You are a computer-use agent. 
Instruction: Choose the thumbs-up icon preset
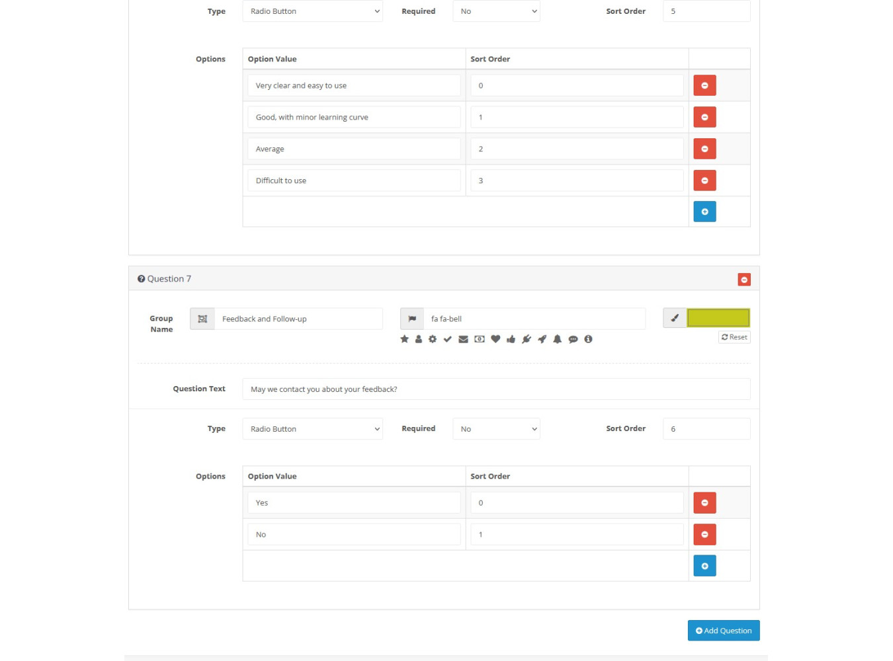pyautogui.click(x=511, y=339)
